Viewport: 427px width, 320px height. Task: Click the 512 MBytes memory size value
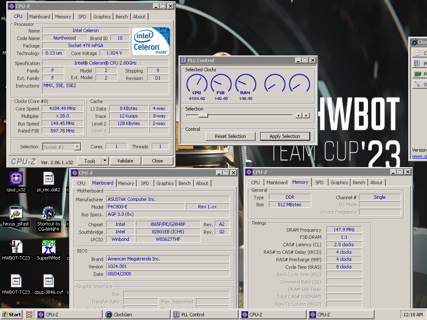point(290,205)
